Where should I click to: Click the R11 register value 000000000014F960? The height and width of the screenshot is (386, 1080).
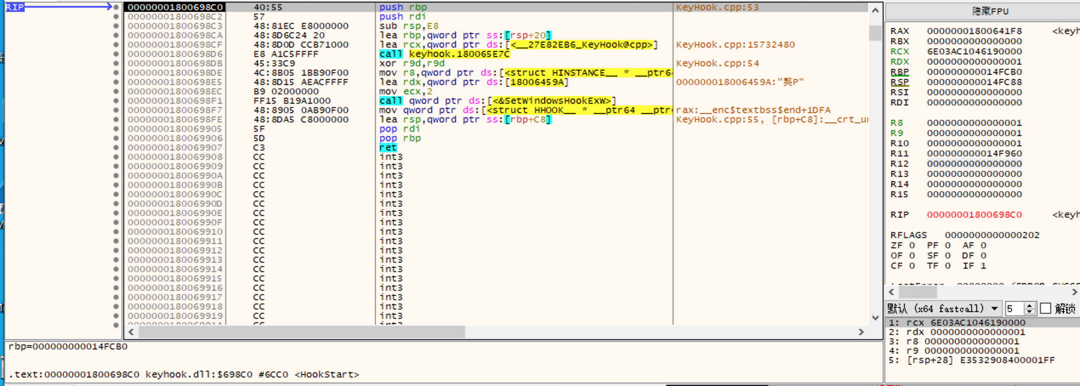[x=974, y=153]
